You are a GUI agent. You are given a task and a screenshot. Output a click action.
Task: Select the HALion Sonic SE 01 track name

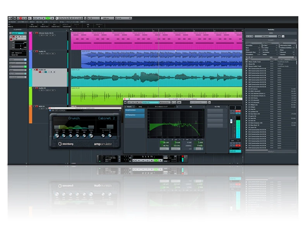46,33
